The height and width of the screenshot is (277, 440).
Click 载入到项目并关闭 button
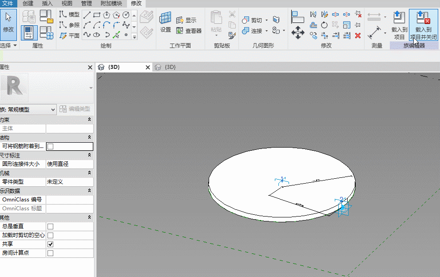tap(424, 25)
